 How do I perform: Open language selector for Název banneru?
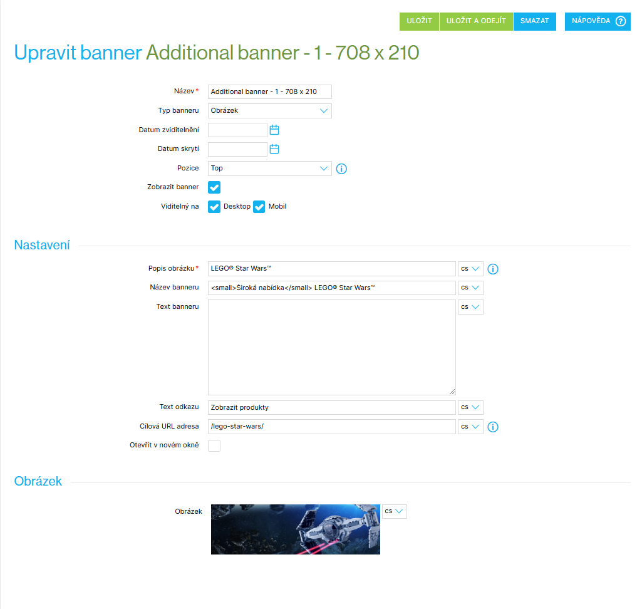tap(470, 288)
